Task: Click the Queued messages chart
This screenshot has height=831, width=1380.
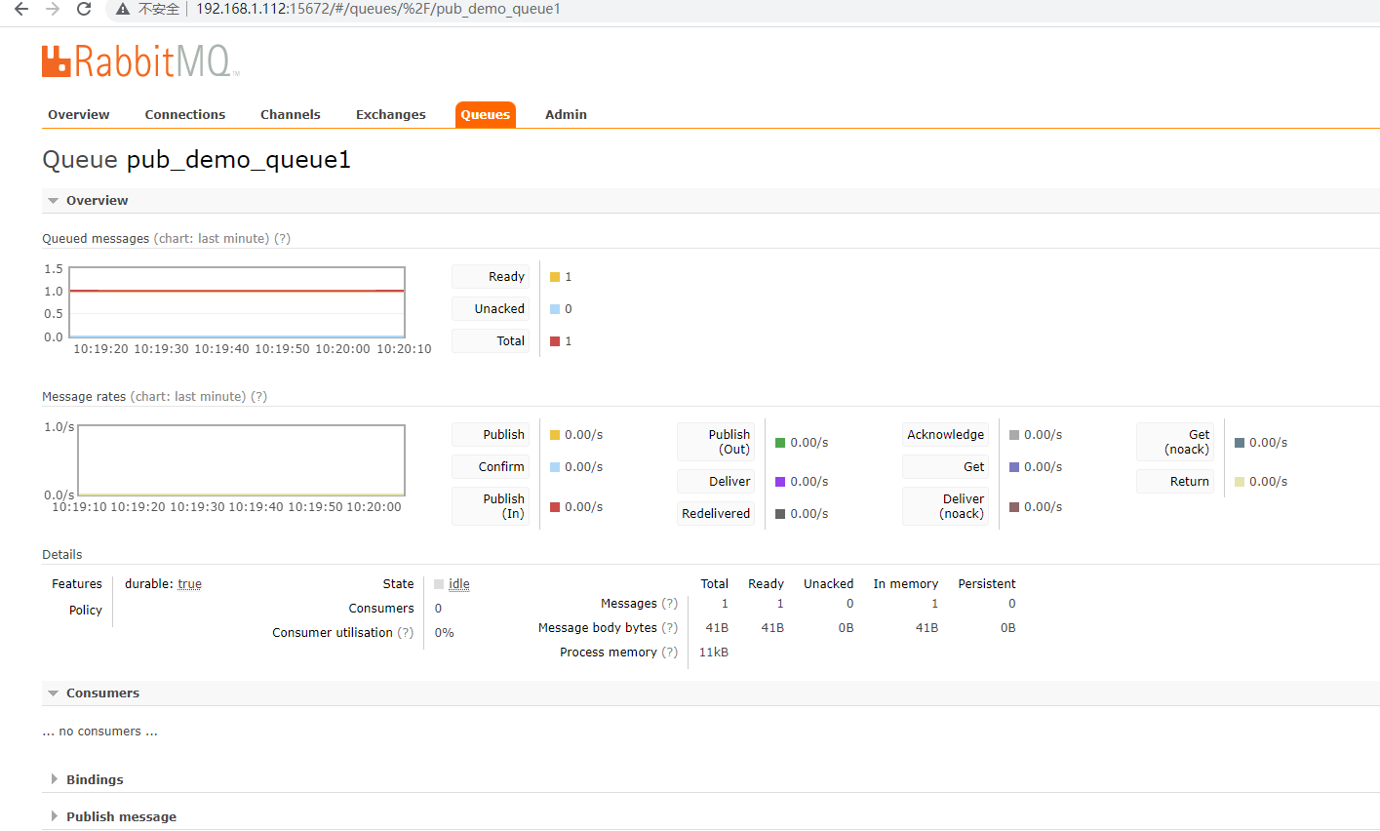Action: 237,302
